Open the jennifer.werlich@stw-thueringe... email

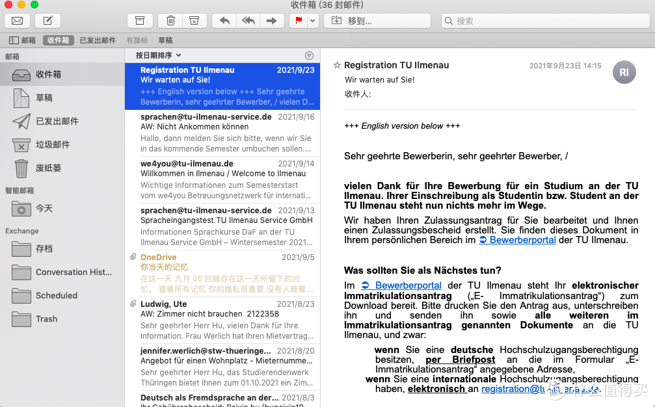[x=222, y=367]
